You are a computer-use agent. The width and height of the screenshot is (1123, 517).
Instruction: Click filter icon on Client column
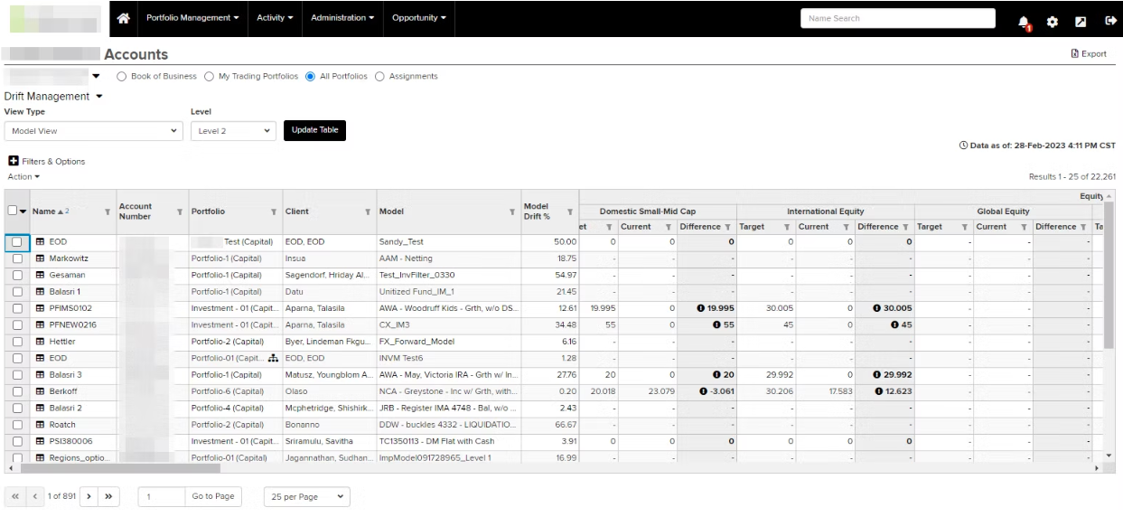[368, 211]
